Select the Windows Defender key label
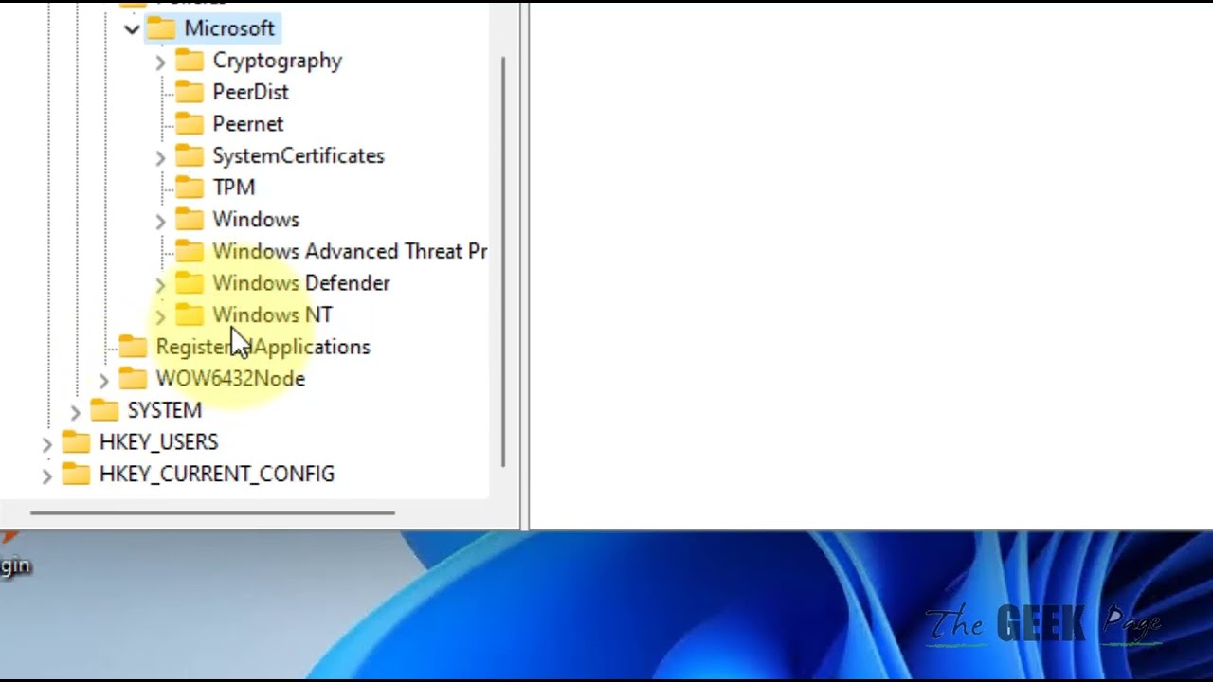This screenshot has height=682, width=1213. (x=301, y=282)
